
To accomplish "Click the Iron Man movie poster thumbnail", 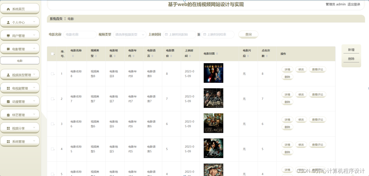I will [213, 73].
